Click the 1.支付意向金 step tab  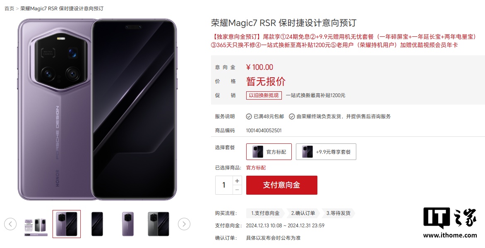pos(265,213)
